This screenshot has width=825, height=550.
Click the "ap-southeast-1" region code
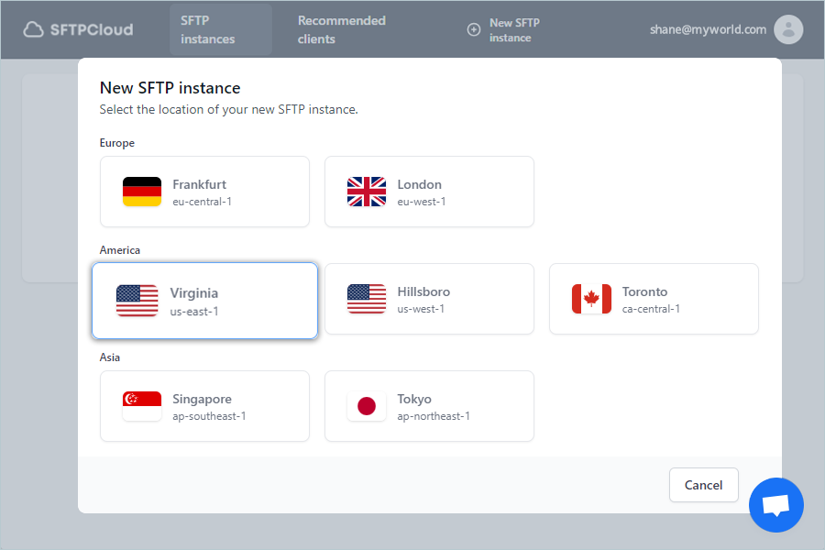209,416
